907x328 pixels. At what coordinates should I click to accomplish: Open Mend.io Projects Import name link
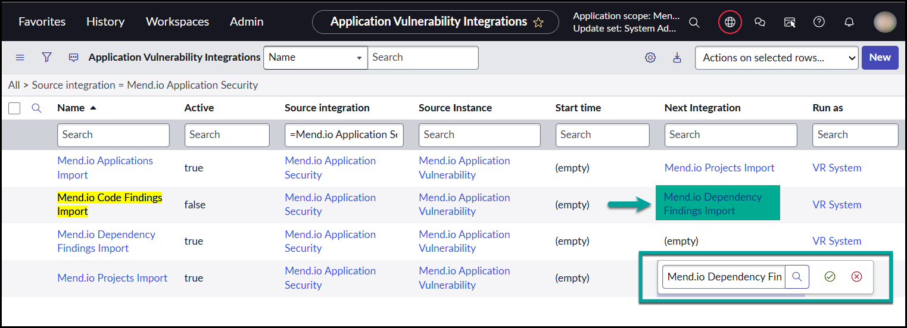click(x=112, y=278)
